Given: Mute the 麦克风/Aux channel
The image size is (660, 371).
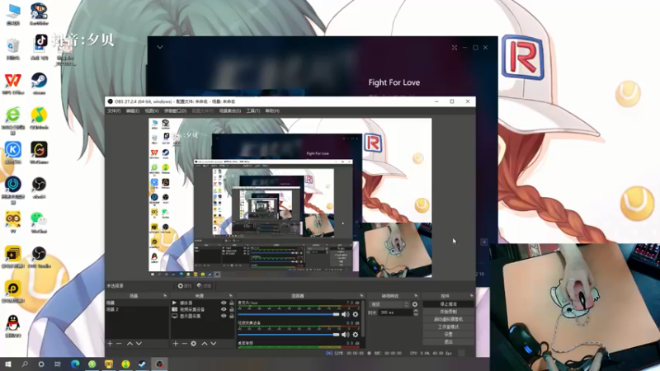Looking at the screenshot, I should click(x=346, y=314).
